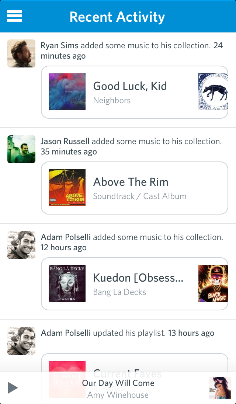Tap Jason Russell's profile avatar

pyautogui.click(x=21, y=149)
